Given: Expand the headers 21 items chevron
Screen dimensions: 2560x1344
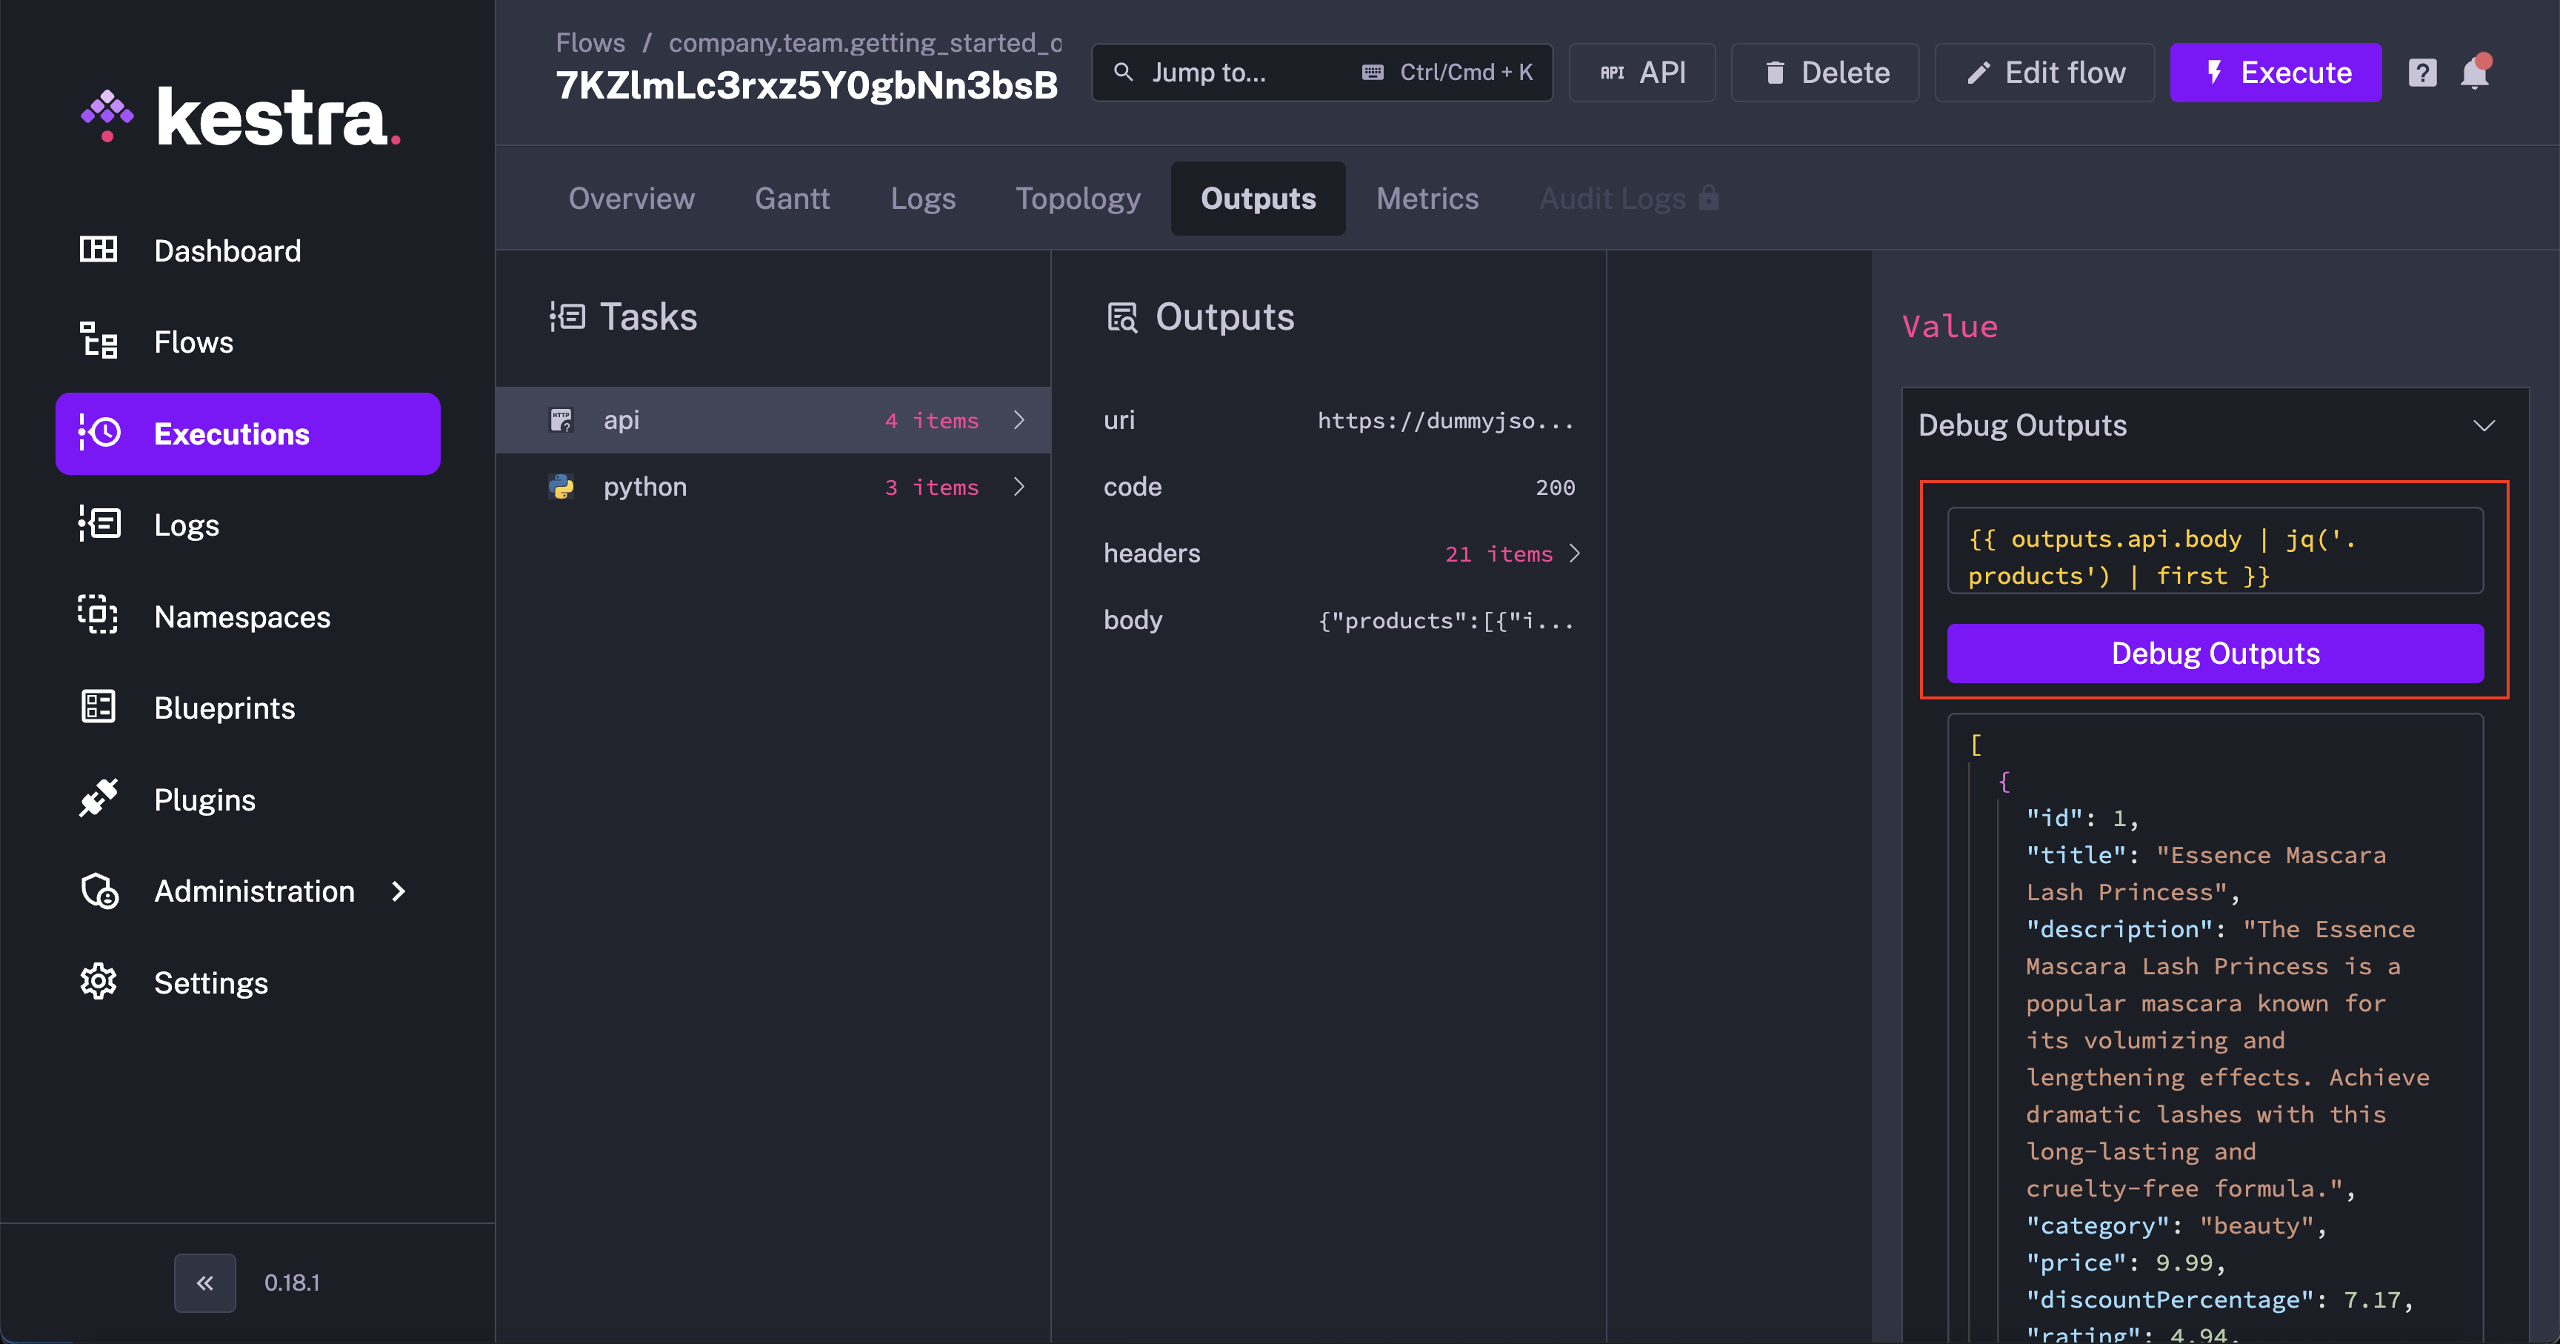Looking at the screenshot, I should 1574,553.
